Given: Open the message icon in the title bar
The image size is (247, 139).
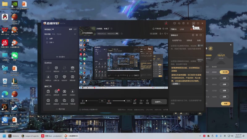Looking at the screenshot, I should pyautogui.click(x=174, y=23).
